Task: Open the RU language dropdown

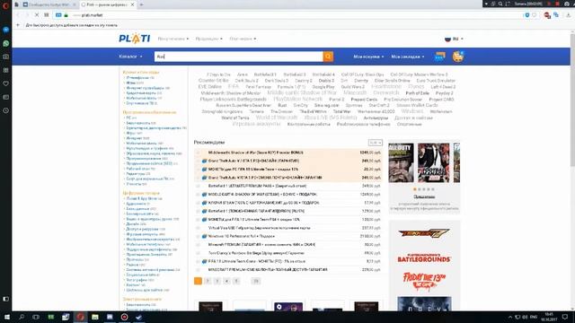Action: point(454,39)
